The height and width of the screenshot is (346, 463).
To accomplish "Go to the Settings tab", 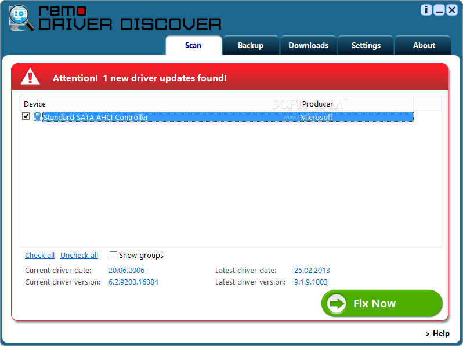I will coord(366,45).
